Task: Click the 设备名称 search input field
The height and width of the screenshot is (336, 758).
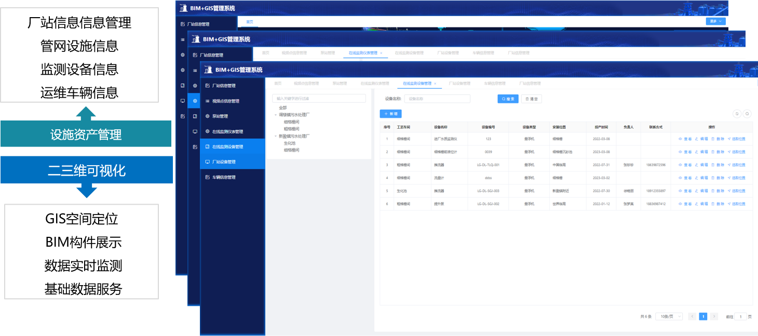Action: point(437,99)
